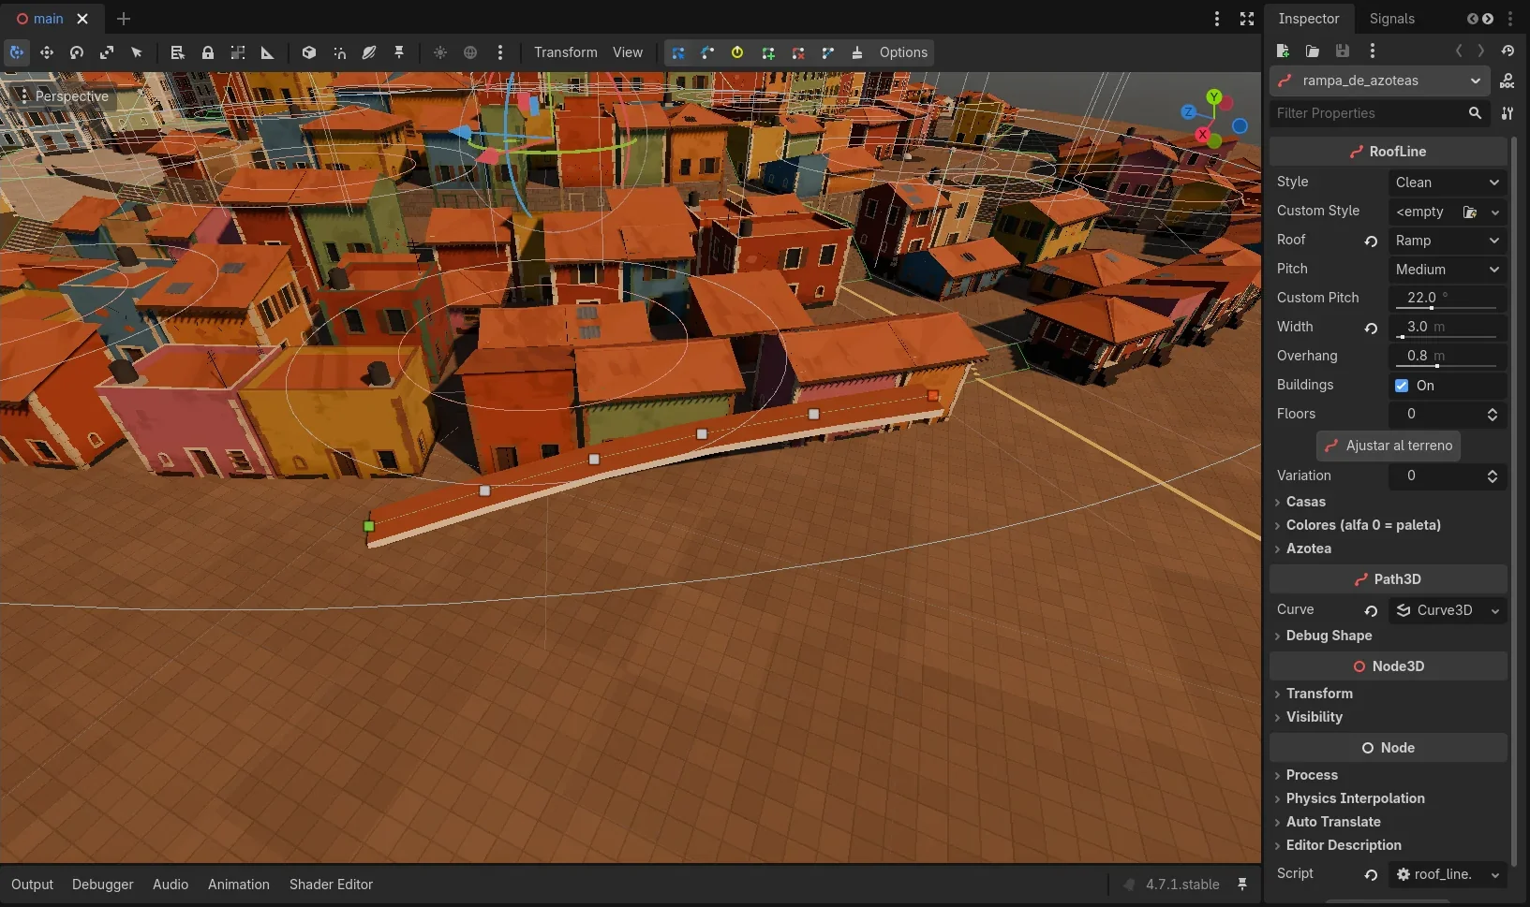Activate the Move mode tool
Image resolution: width=1530 pixels, height=907 pixels.
(47, 52)
